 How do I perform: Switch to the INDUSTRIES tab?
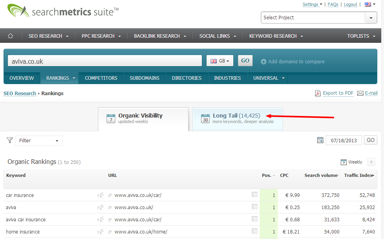pos(227,78)
